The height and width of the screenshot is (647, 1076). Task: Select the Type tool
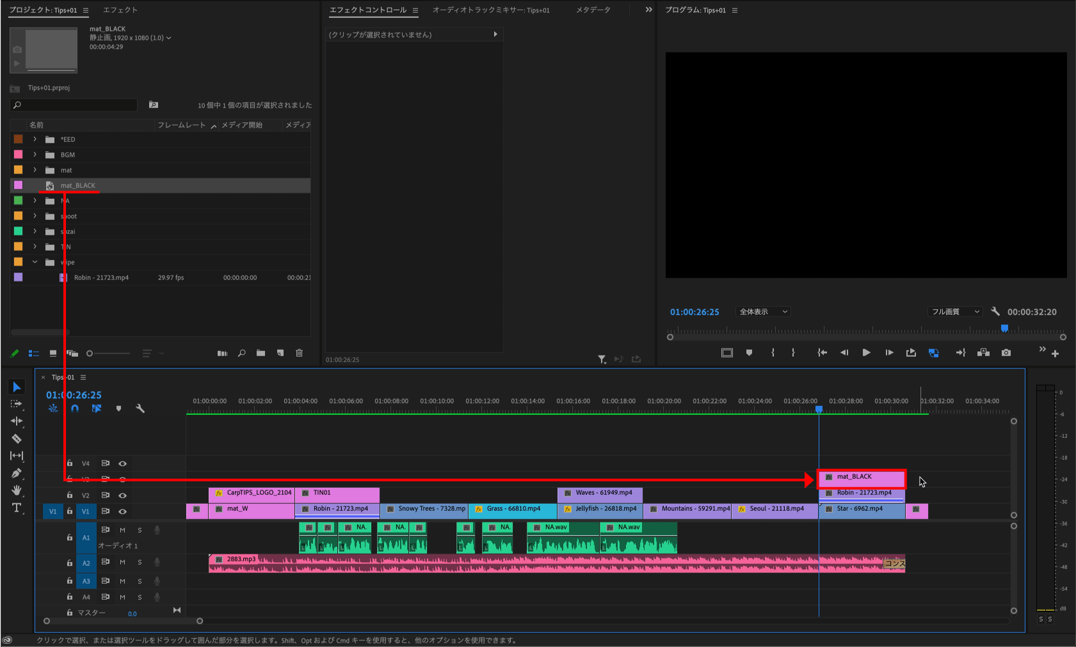pos(17,508)
